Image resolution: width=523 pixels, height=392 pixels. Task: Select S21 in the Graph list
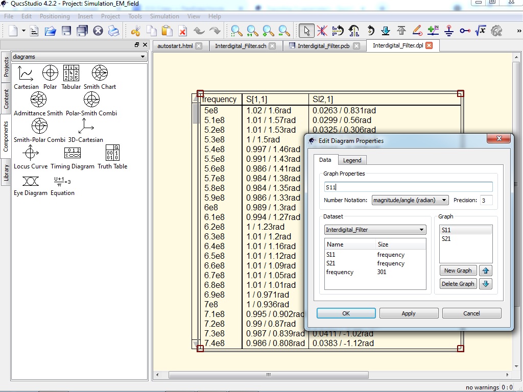[466, 239]
